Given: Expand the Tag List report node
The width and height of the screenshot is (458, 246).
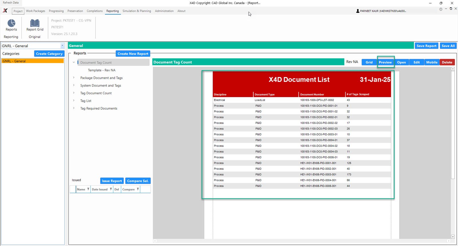Looking at the screenshot, I should (x=74, y=101).
